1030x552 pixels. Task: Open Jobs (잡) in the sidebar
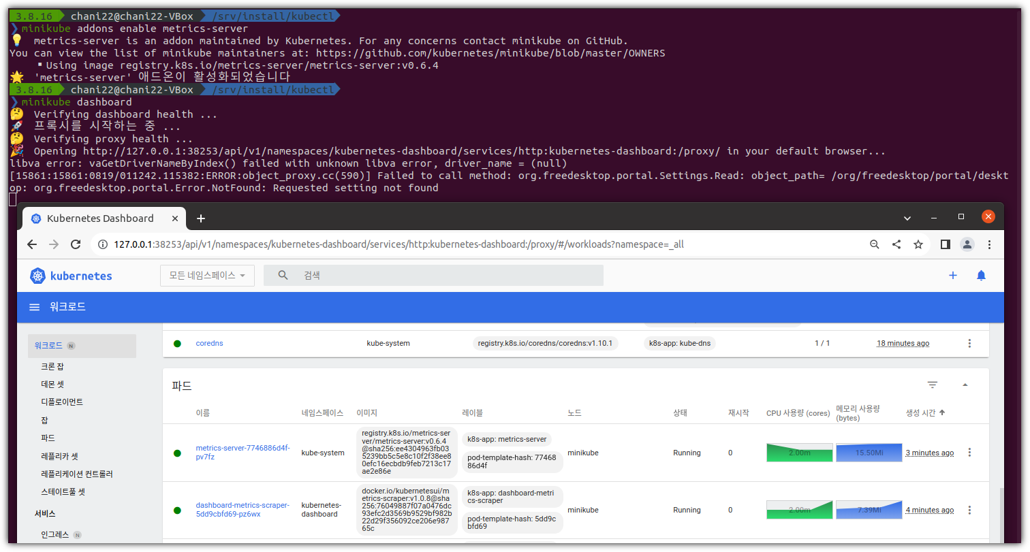44,420
